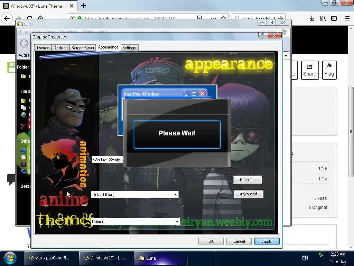The image size is (354, 266).
Task: Switch to the мать разбила taskbar item
Action: click(50, 258)
